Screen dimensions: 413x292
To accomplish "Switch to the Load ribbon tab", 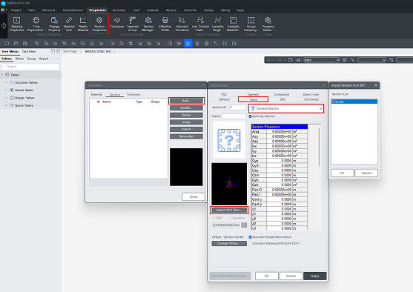I will pos(136,10).
